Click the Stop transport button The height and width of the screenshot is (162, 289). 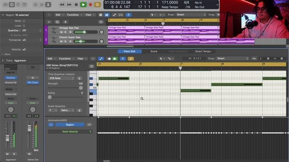tap(76, 4)
